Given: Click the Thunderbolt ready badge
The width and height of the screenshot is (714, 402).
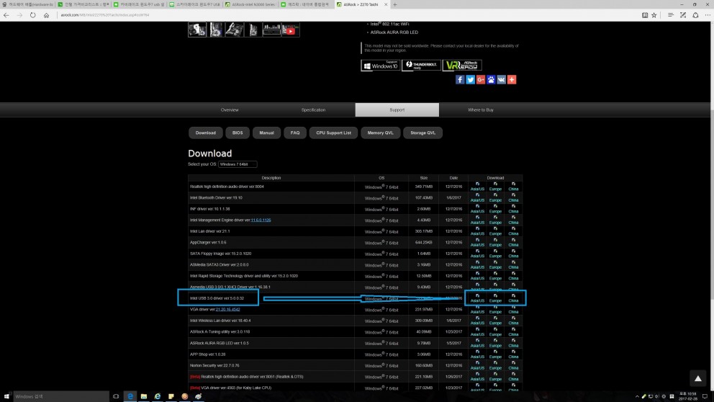Looking at the screenshot, I should point(421,65).
